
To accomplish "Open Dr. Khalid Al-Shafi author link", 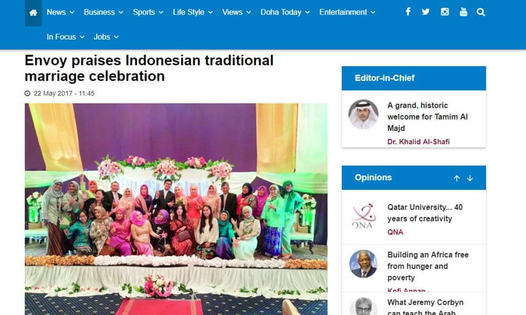I will [x=418, y=141].
